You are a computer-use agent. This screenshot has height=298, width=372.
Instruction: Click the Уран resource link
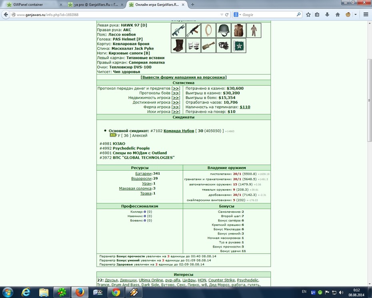[x=147, y=183]
